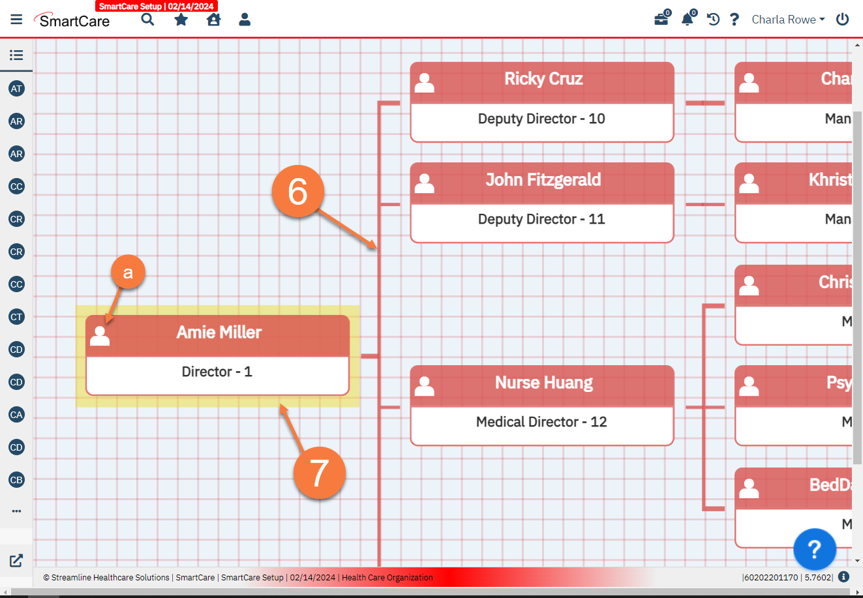This screenshot has height=598, width=863.
Task: Select the Favorites star icon
Action: click(x=181, y=19)
